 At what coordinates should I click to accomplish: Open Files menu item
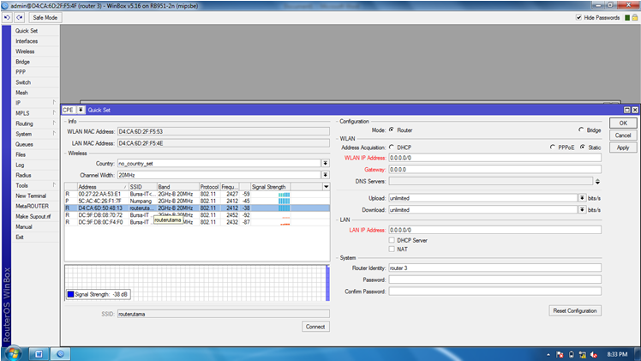click(x=21, y=154)
